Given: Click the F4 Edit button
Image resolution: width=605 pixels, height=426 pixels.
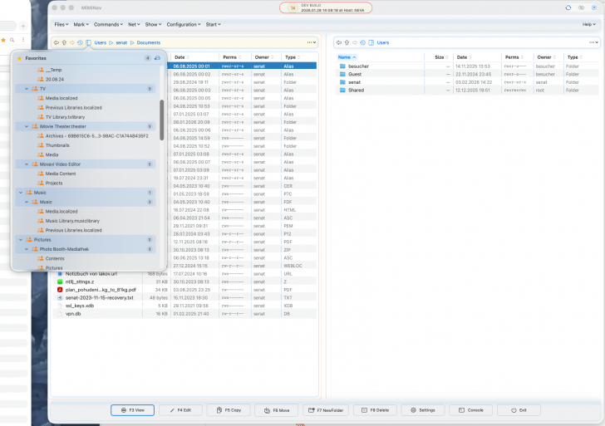Looking at the screenshot, I should pos(180,410).
